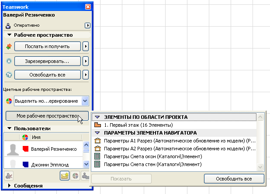Close the Teamwork panel
The height and width of the screenshot is (194, 270).
coord(88,7)
